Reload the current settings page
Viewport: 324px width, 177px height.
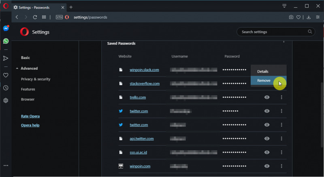point(35,17)
